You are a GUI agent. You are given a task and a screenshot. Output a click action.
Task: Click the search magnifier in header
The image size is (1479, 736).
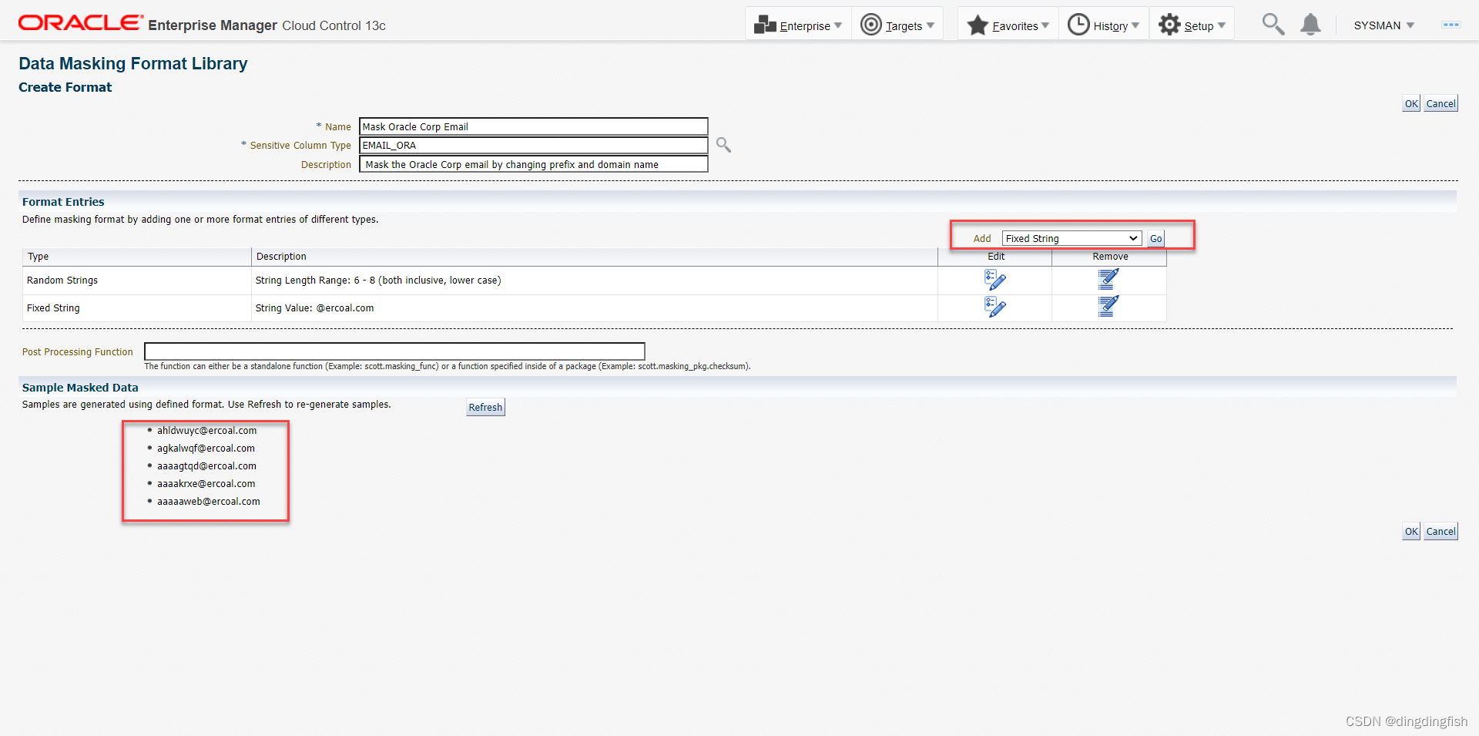point(1273,25)
